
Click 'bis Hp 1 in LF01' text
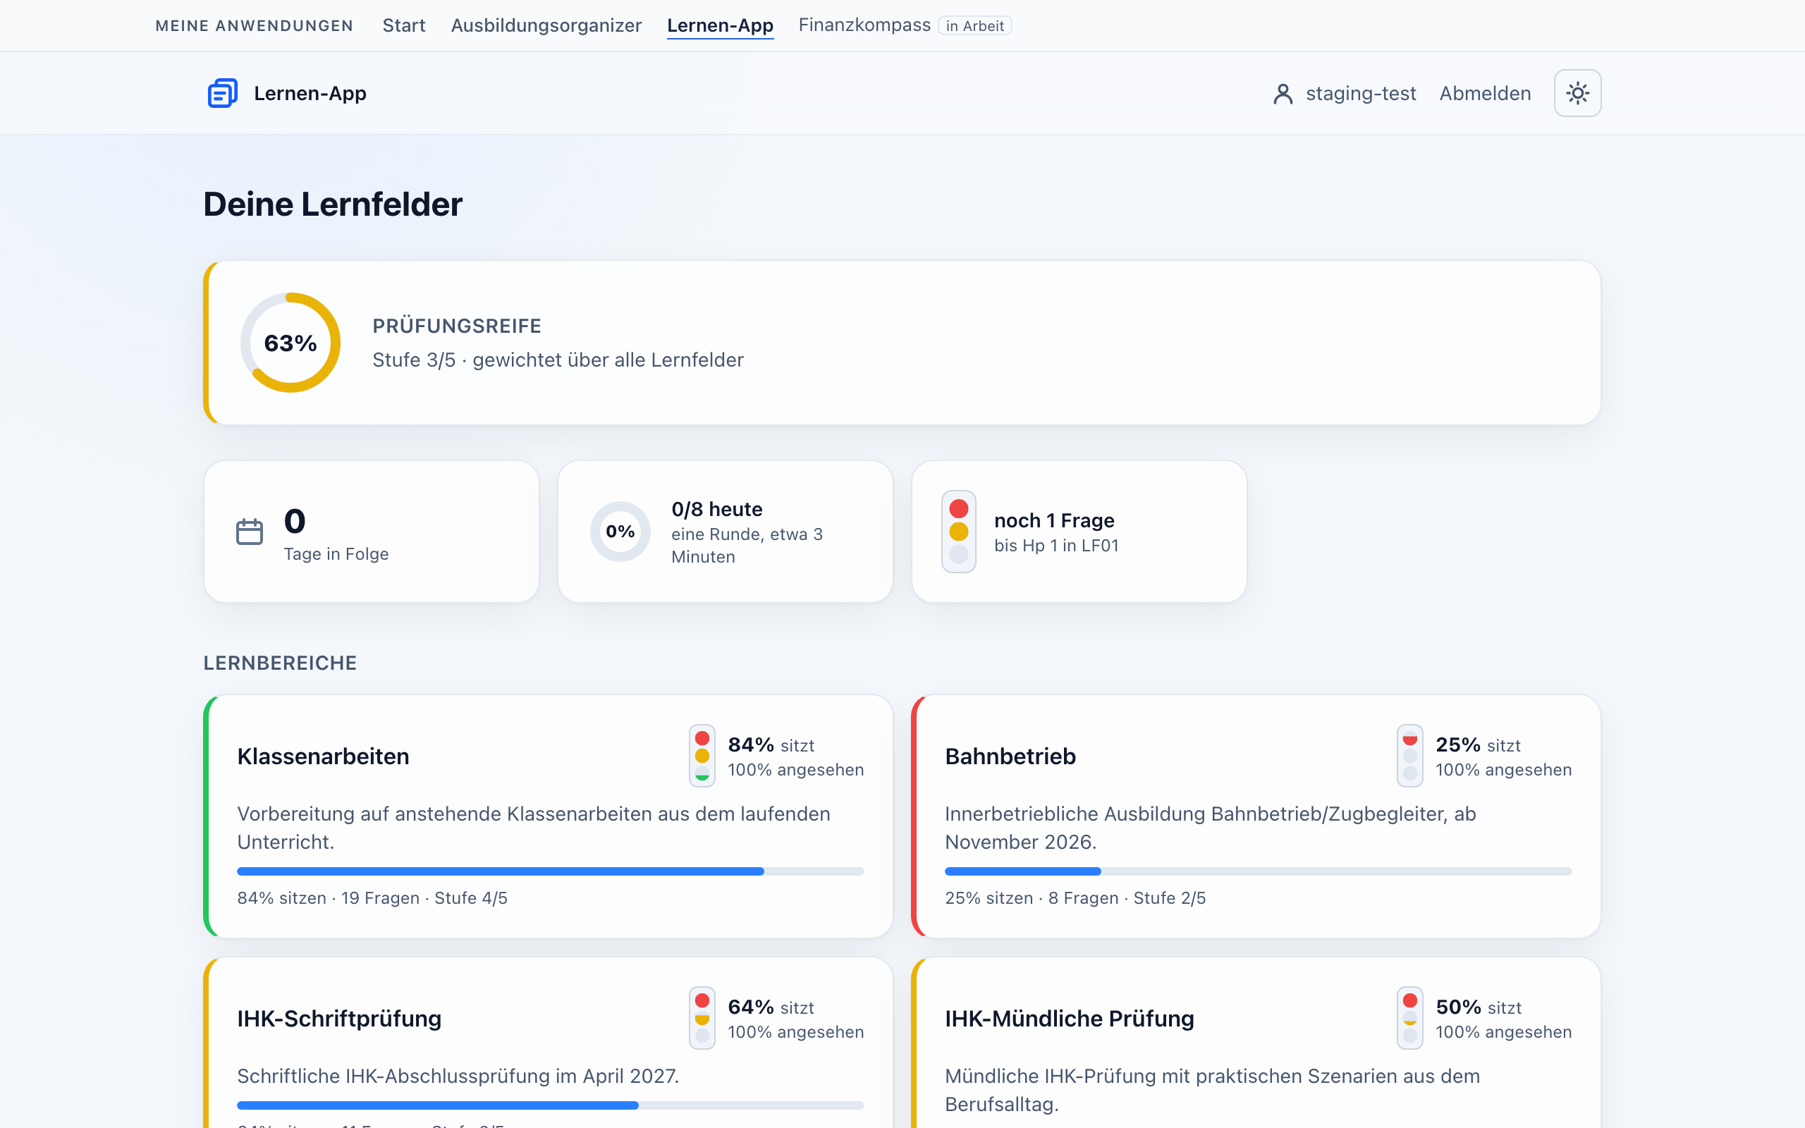pos(1056,546)
